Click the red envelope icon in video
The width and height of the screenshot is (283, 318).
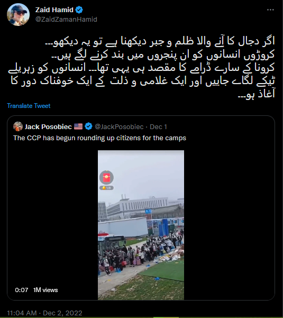click(106, 177)
